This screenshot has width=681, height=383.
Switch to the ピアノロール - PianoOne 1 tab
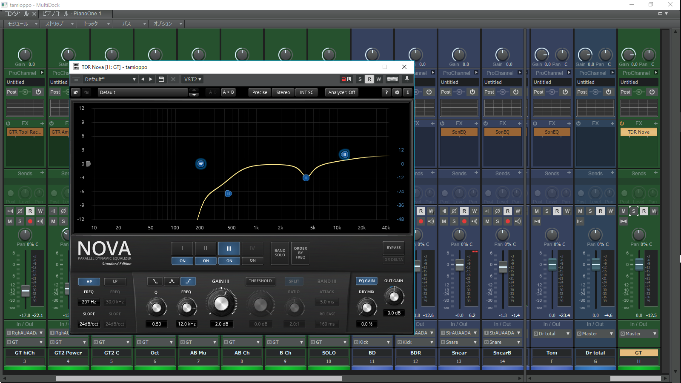point(72,14)
